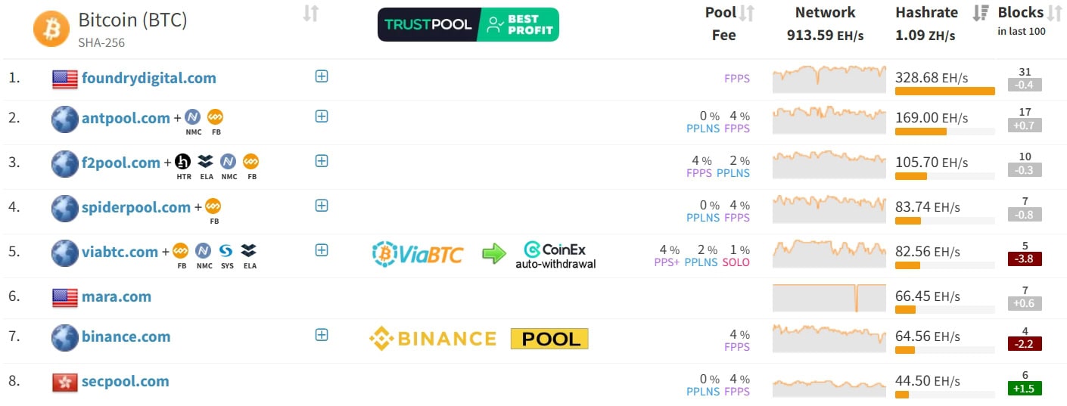1067x406 pixels.
Task: Click the USA flag next to mara.com
Action: 65,297
